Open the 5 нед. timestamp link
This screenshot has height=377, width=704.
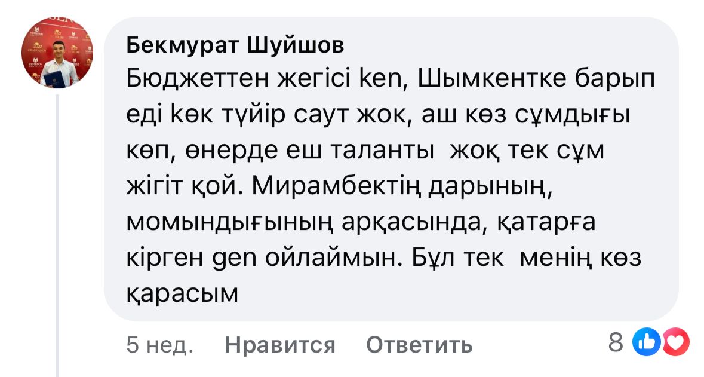[159, 345]
